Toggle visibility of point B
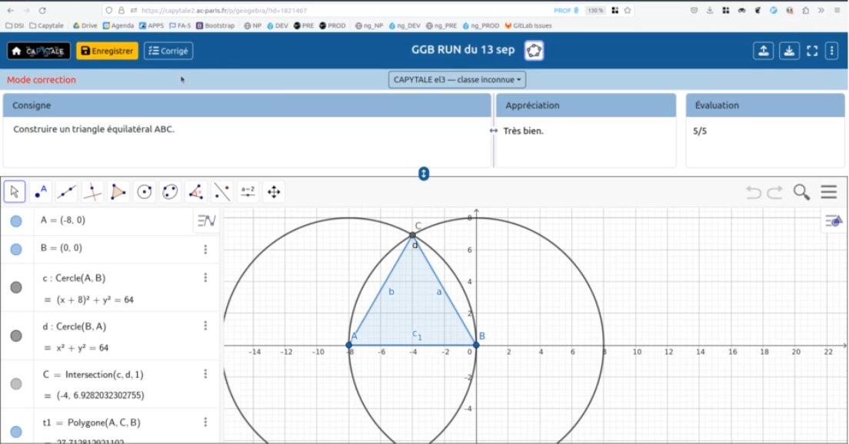 pos(16,250)
